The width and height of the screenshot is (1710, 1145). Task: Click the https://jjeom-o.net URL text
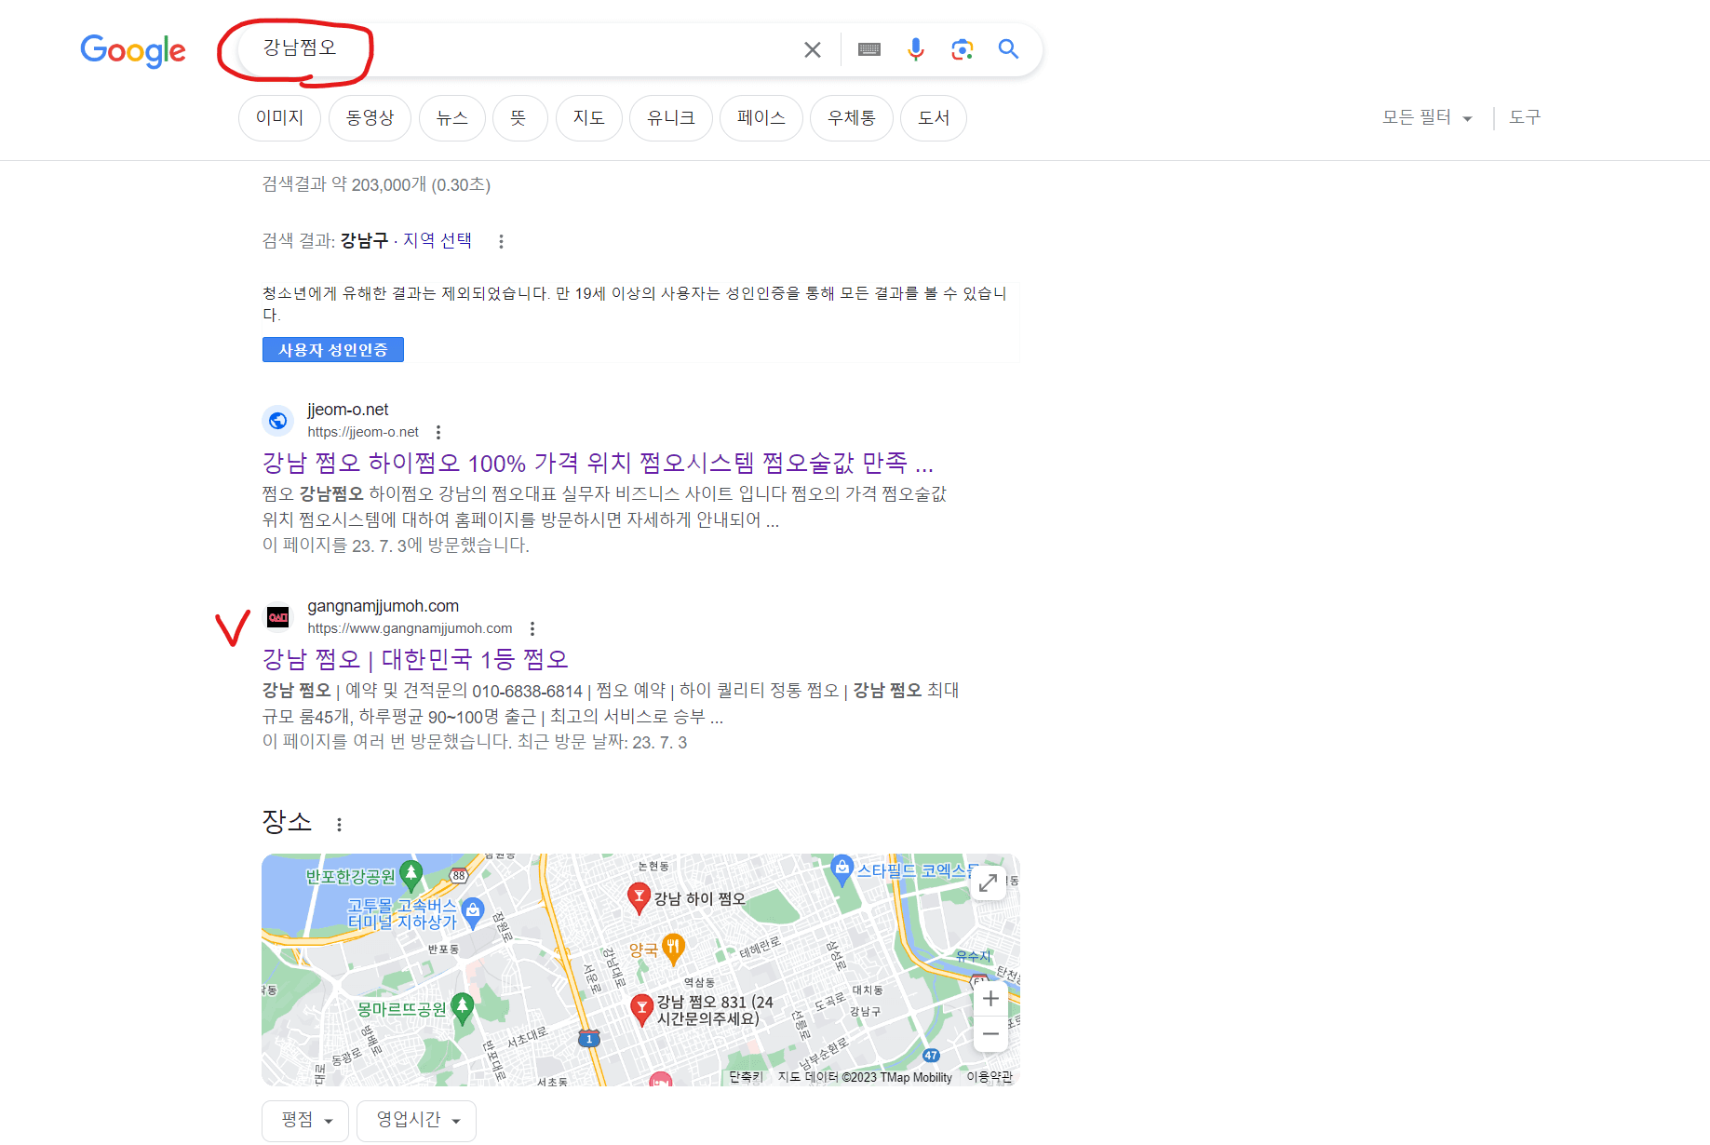pos(363,432)
